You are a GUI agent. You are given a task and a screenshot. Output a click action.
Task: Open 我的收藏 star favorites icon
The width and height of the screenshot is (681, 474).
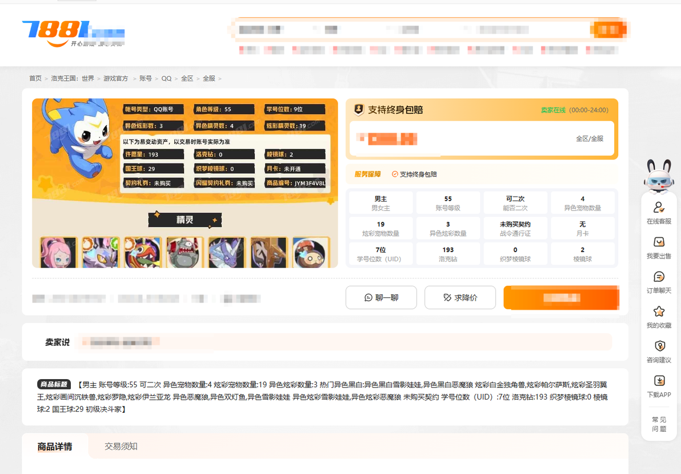click(659, 312)
